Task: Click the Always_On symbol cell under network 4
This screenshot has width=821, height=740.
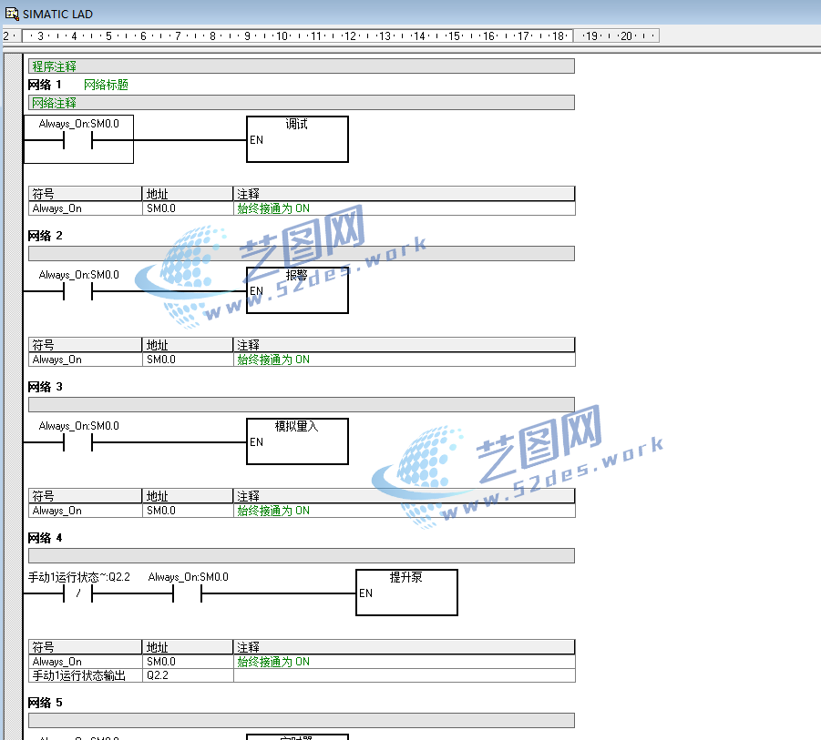Action: (x=85, y=662)
